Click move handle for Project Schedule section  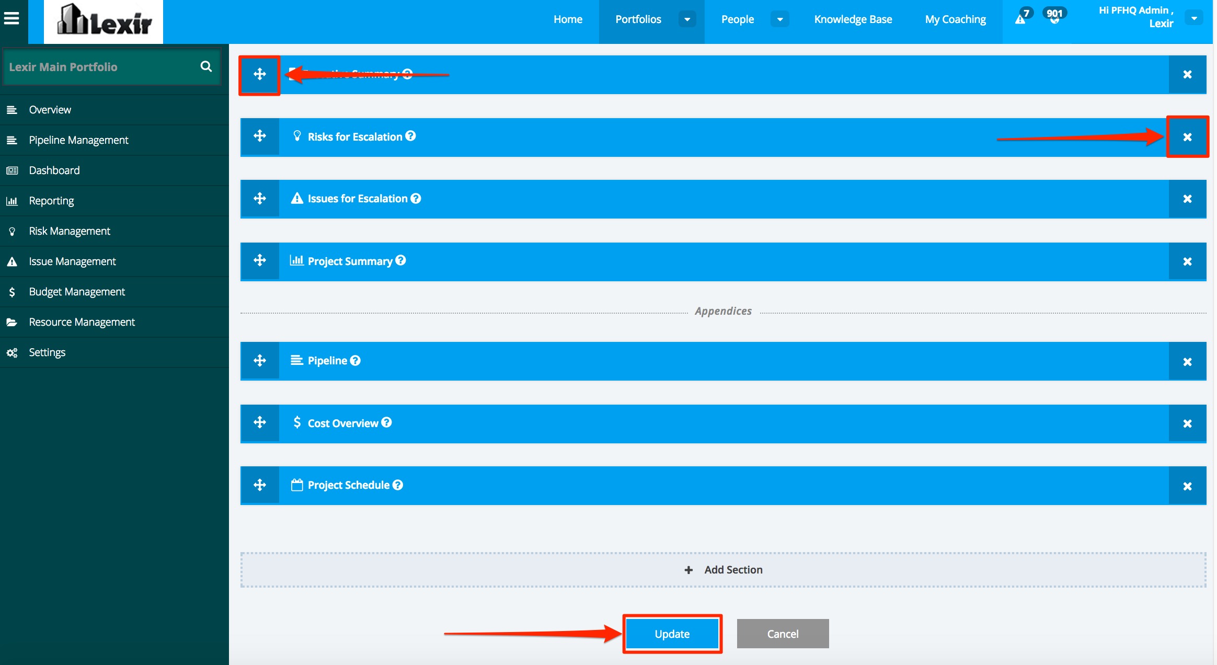pyautogui.click(x=260, y=485)
